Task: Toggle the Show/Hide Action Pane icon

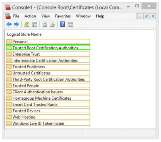Action: pyautogui.click(x=70, y=25)
